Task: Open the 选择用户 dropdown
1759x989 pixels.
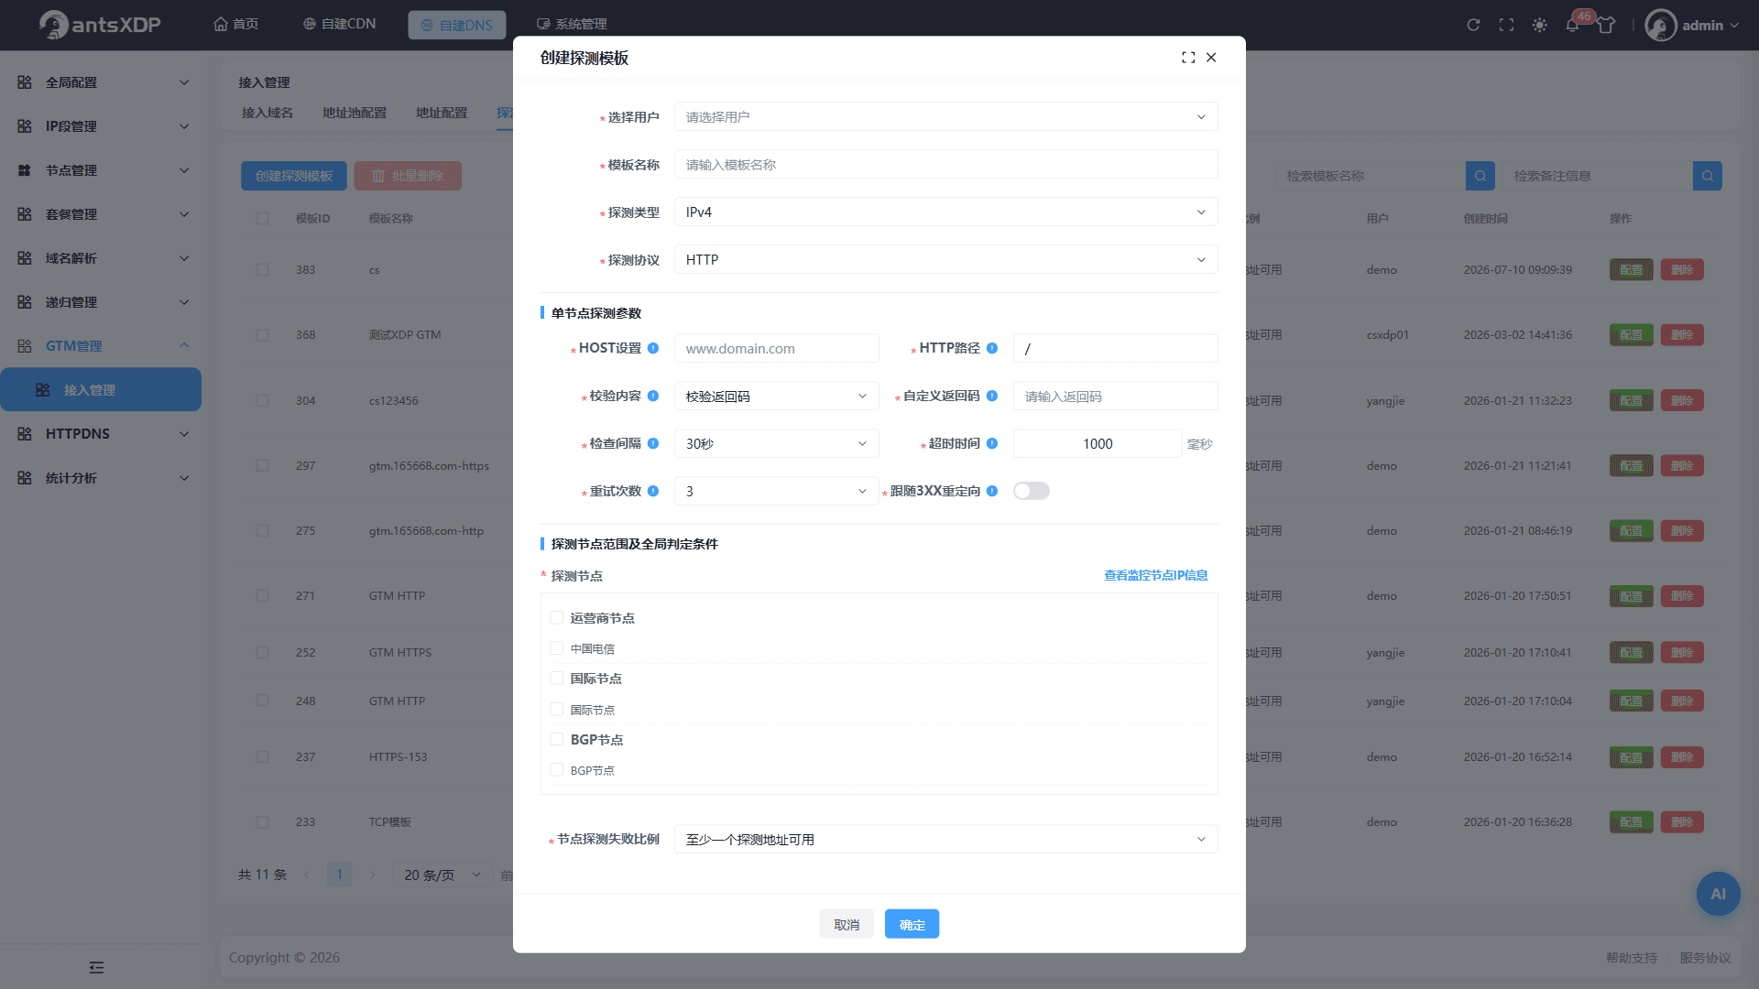Action: point(945,117)
